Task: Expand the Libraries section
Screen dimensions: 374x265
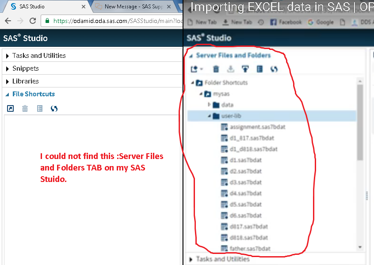Action: point(7,82)
